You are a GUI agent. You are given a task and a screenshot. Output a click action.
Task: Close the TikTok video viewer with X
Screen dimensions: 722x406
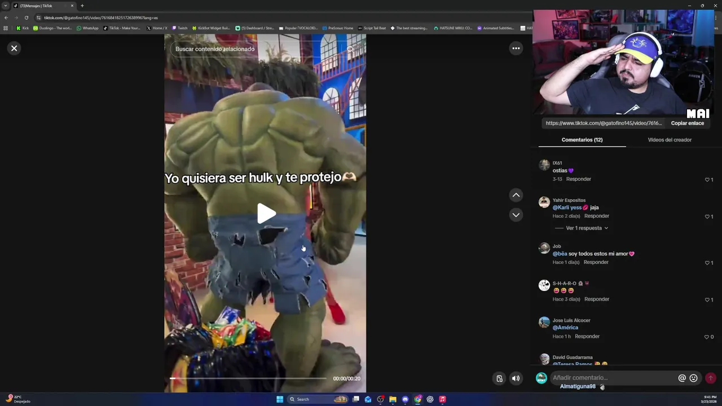(x=14, y=48)
